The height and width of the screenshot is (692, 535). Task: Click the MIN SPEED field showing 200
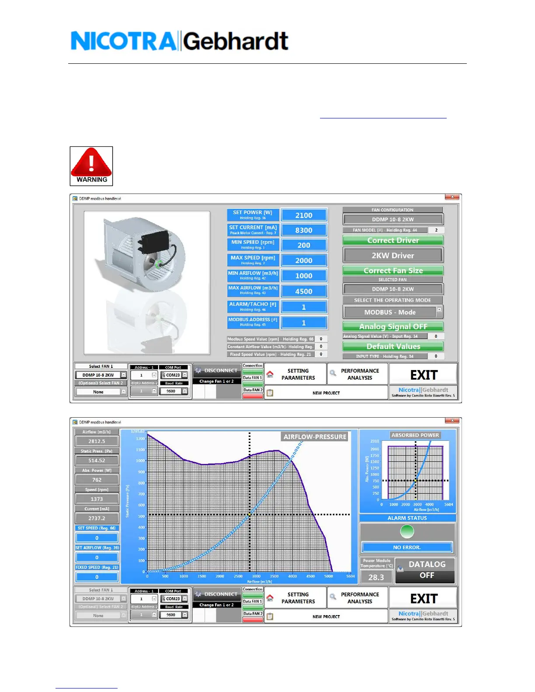[x=304, y=245]
